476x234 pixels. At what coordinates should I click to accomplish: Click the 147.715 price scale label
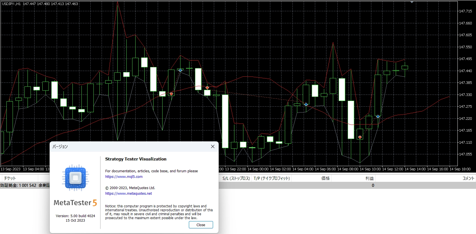pos(465,11)
